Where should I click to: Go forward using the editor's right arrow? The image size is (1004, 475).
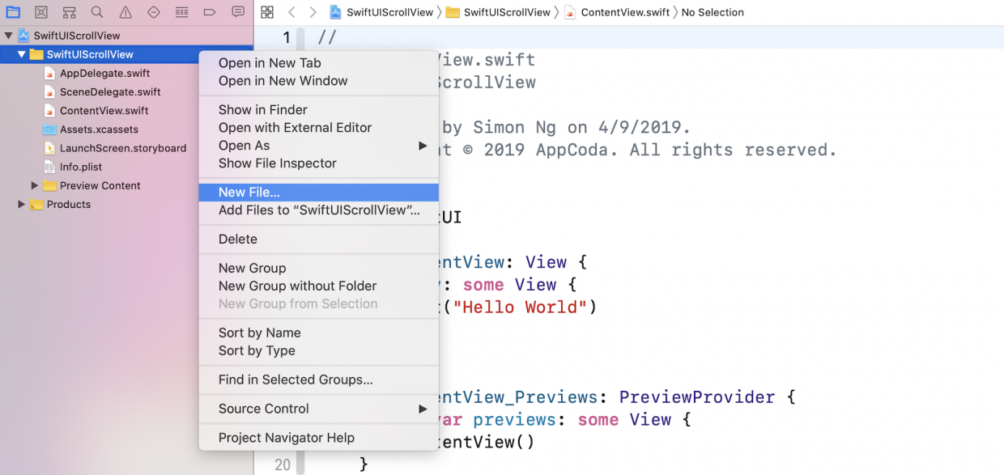(313, 12)
